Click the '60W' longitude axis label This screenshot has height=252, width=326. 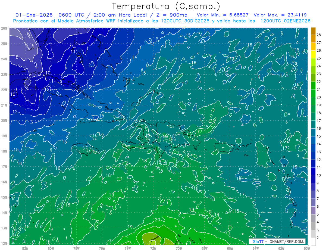pos(307,248)
